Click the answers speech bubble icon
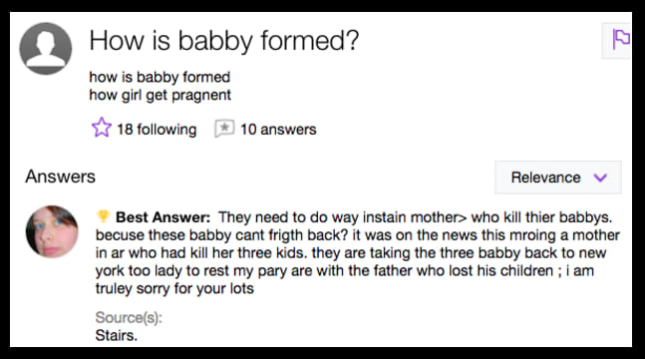Image resolution: width=645 pixels, height=359 pixels. [x=224, y=129]
